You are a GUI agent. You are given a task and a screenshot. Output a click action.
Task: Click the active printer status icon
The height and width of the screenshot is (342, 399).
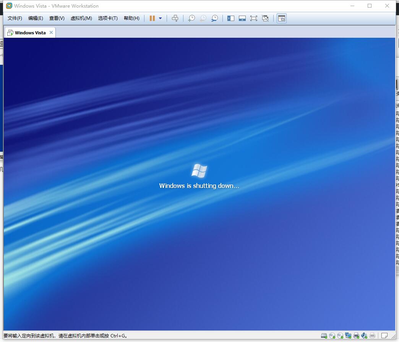click(x=356, y=336)
